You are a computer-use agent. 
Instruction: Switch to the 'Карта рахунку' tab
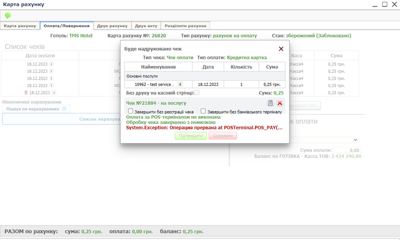(x=20, y=25)
